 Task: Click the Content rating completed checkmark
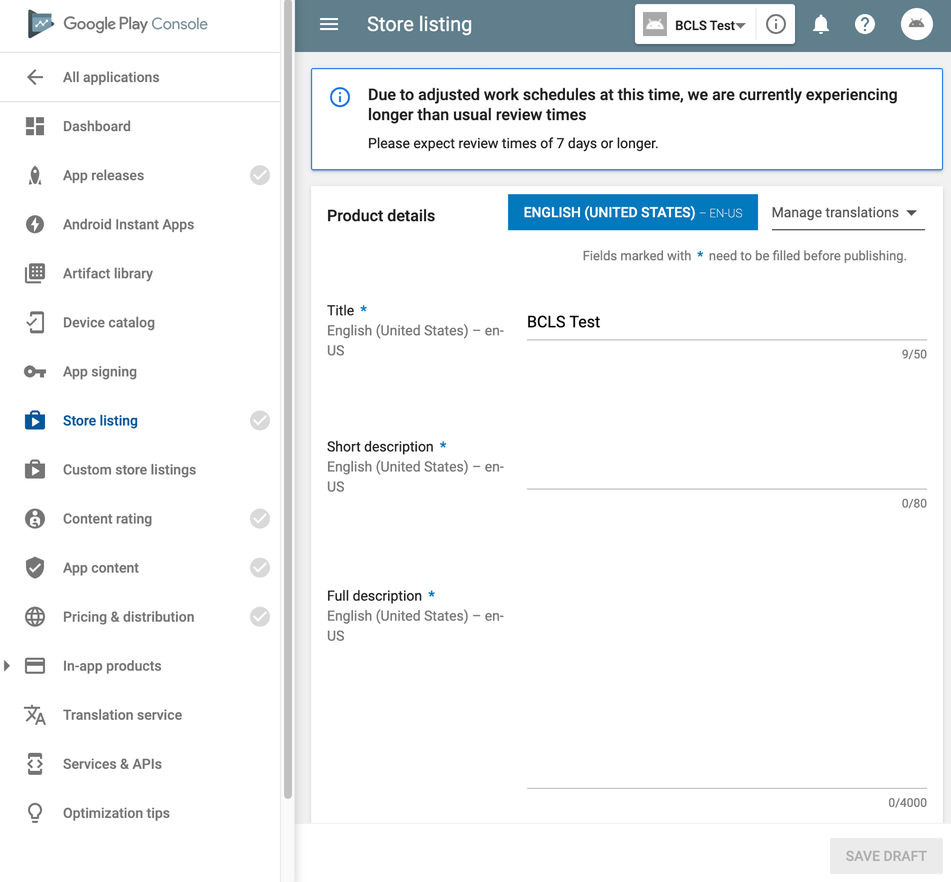260,519
